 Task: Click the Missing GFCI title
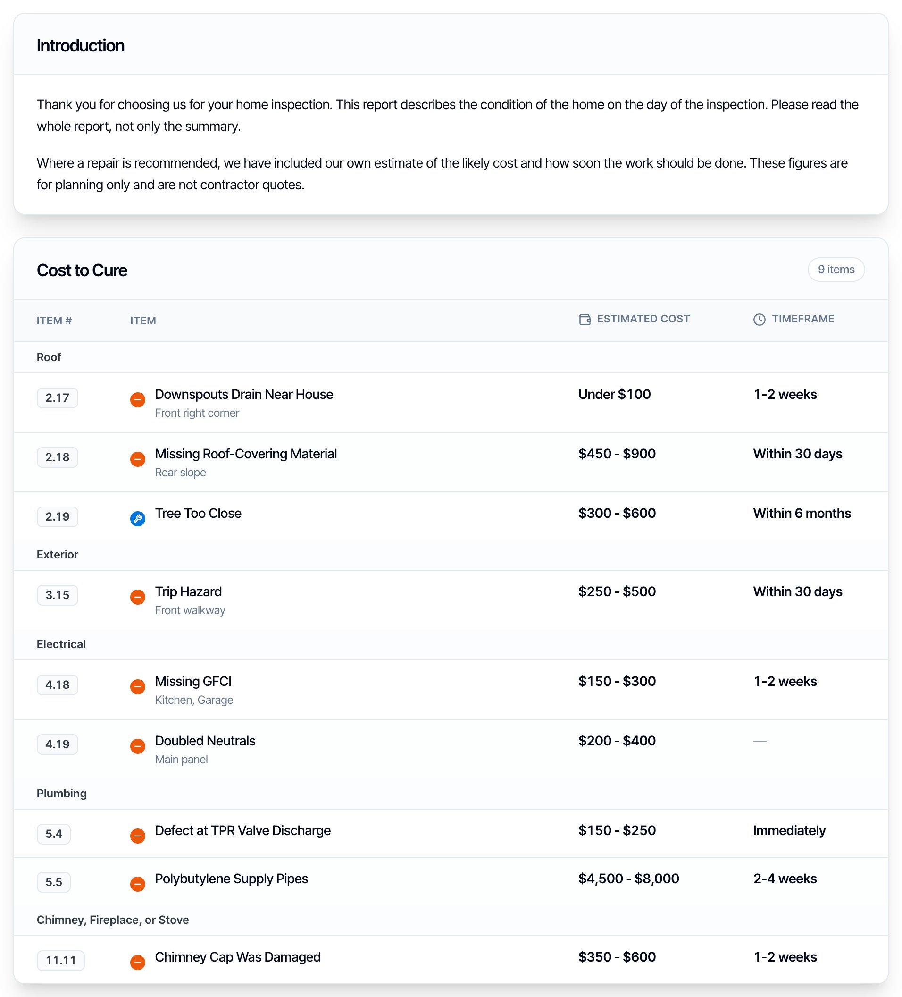(x=193, y=681)
